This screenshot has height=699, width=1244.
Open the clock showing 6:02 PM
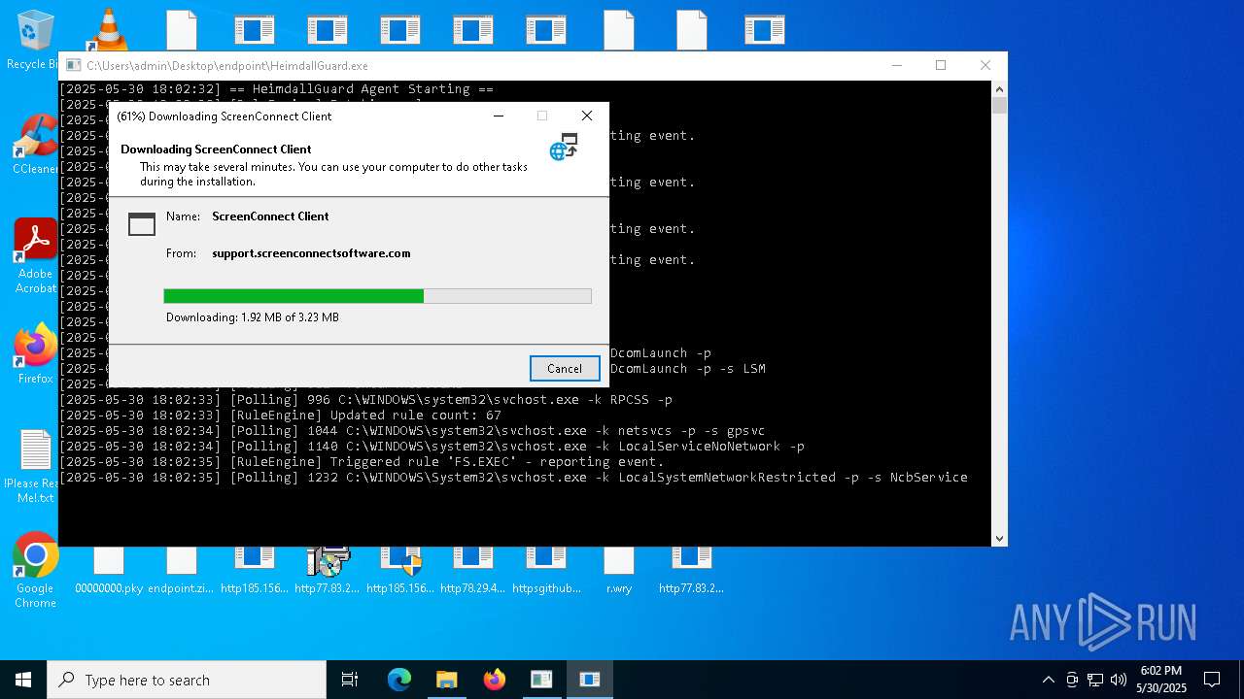pyautogui.click(x=1161, y=680)
